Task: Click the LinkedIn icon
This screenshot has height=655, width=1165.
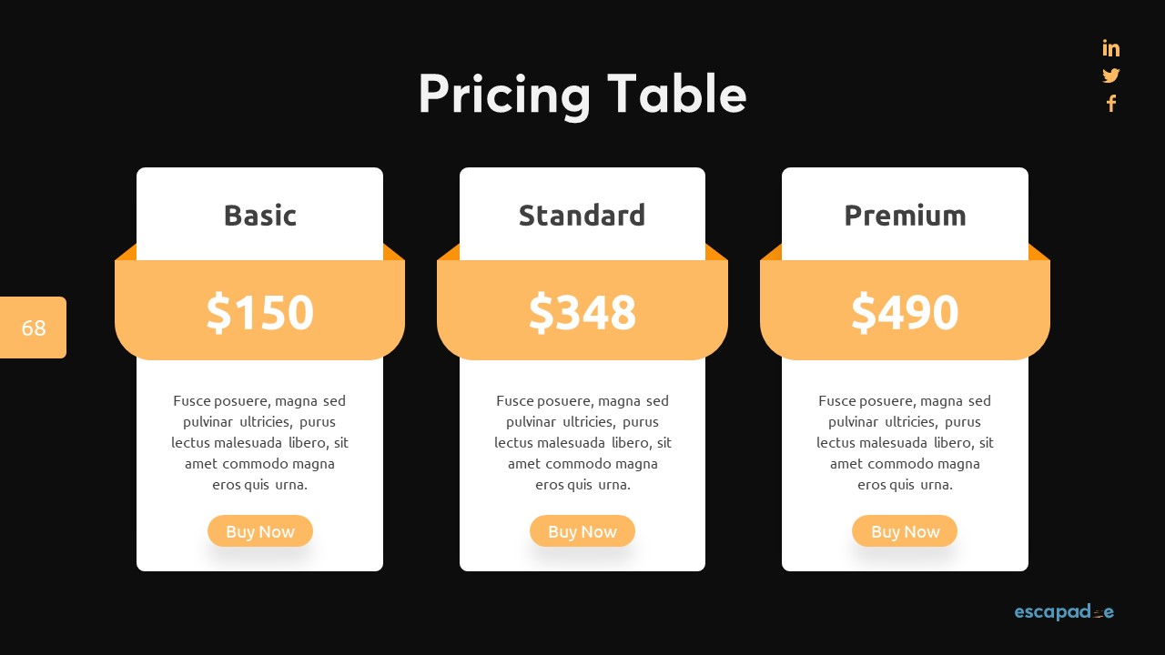Action: [x=1110, y=48]
